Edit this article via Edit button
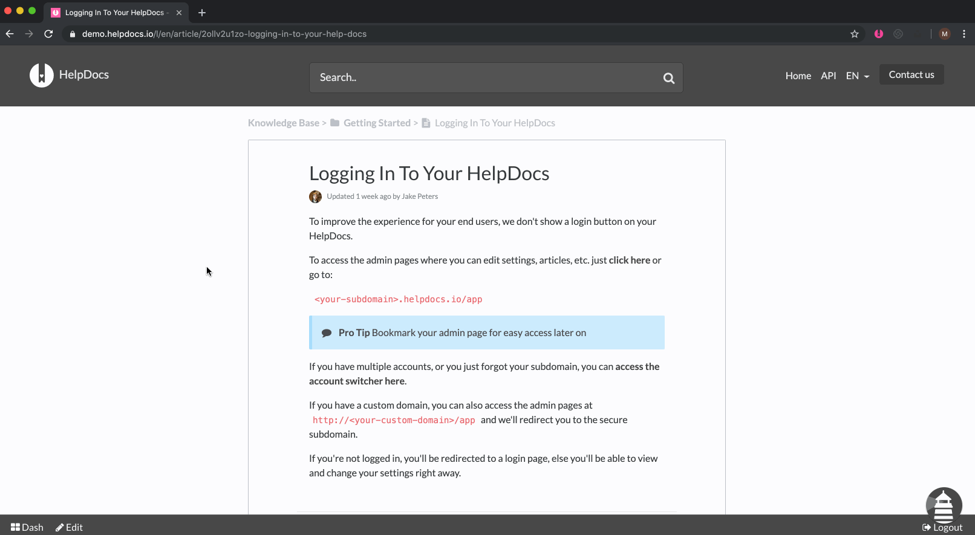Image resolution: width=975 pixels, height=535 pixels. pyautogui.click(x=70, y=527)
